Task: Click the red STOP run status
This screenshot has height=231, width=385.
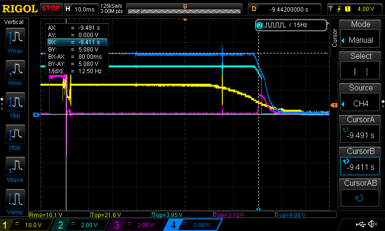Action: [51, 9]
